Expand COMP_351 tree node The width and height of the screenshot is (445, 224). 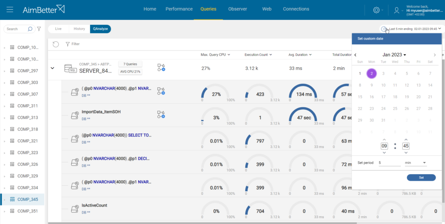pyautogui.click(x=4, y=211)
